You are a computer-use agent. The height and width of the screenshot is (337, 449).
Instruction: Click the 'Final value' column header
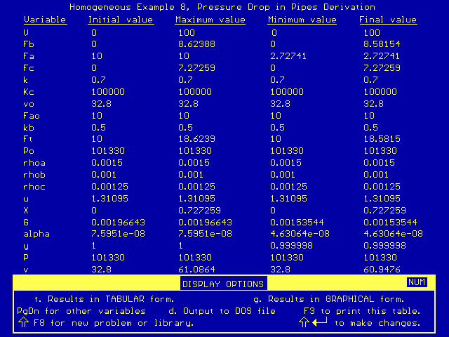(x=388, y=20)
